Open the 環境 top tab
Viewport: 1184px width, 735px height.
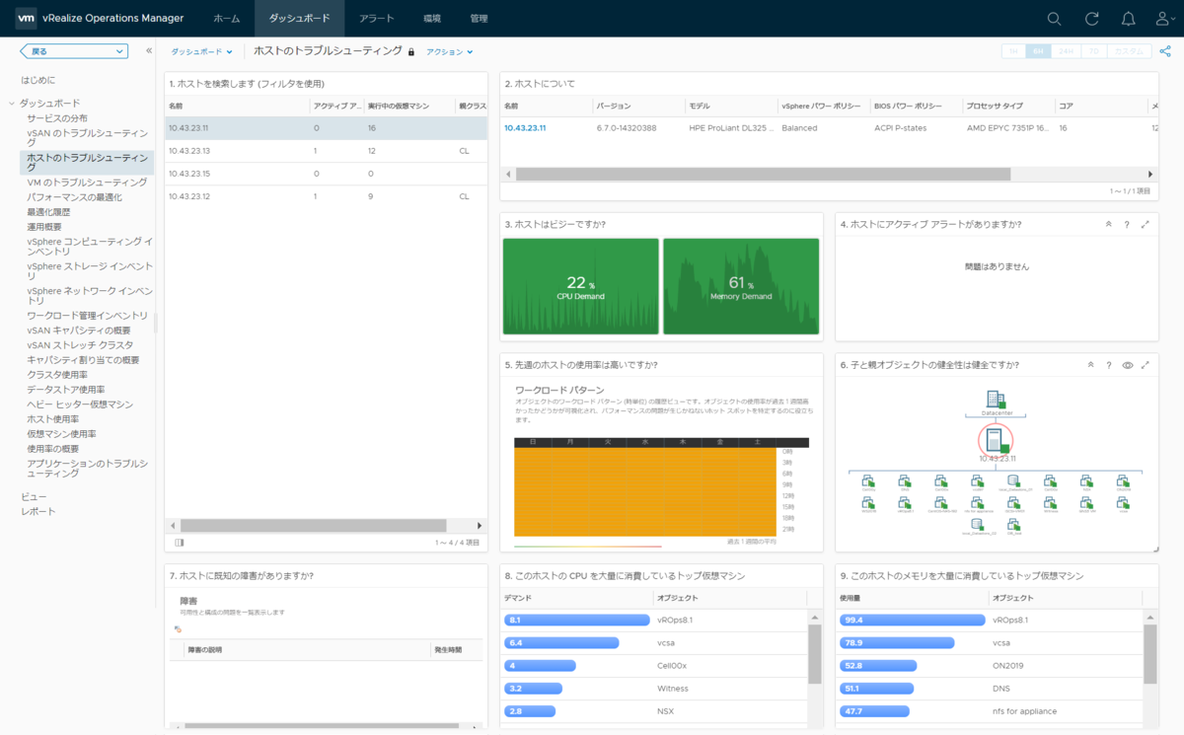point(432,19)
